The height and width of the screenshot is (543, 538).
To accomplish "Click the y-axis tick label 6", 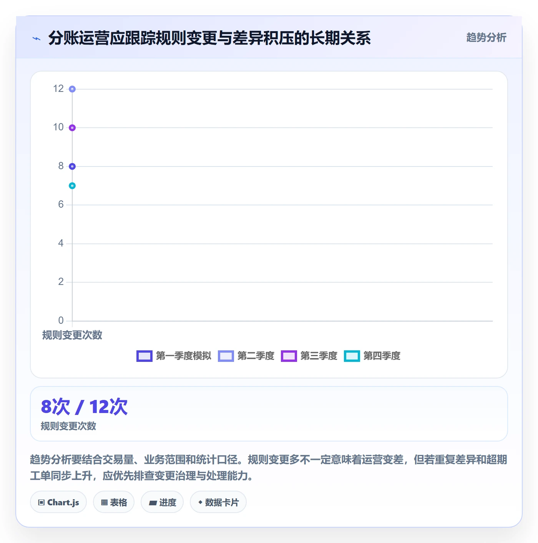I will pos(61,205).
